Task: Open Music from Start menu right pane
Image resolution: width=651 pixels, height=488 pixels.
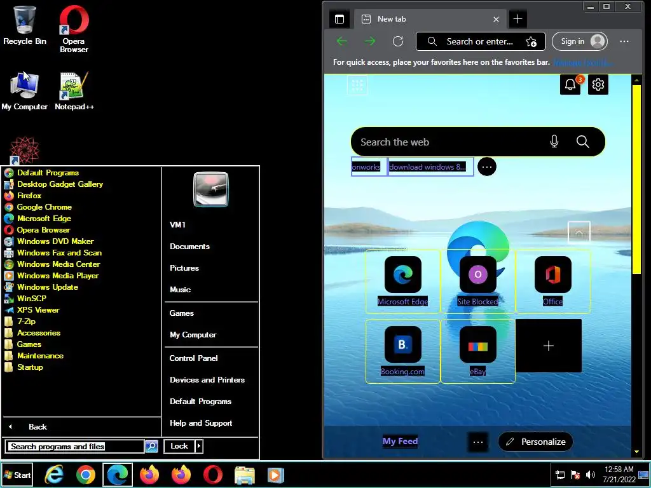Action: click(180, 290)
